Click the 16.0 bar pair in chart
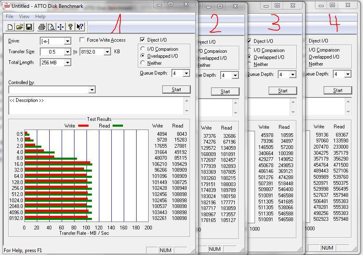363x255 pixels. (58, 163)
